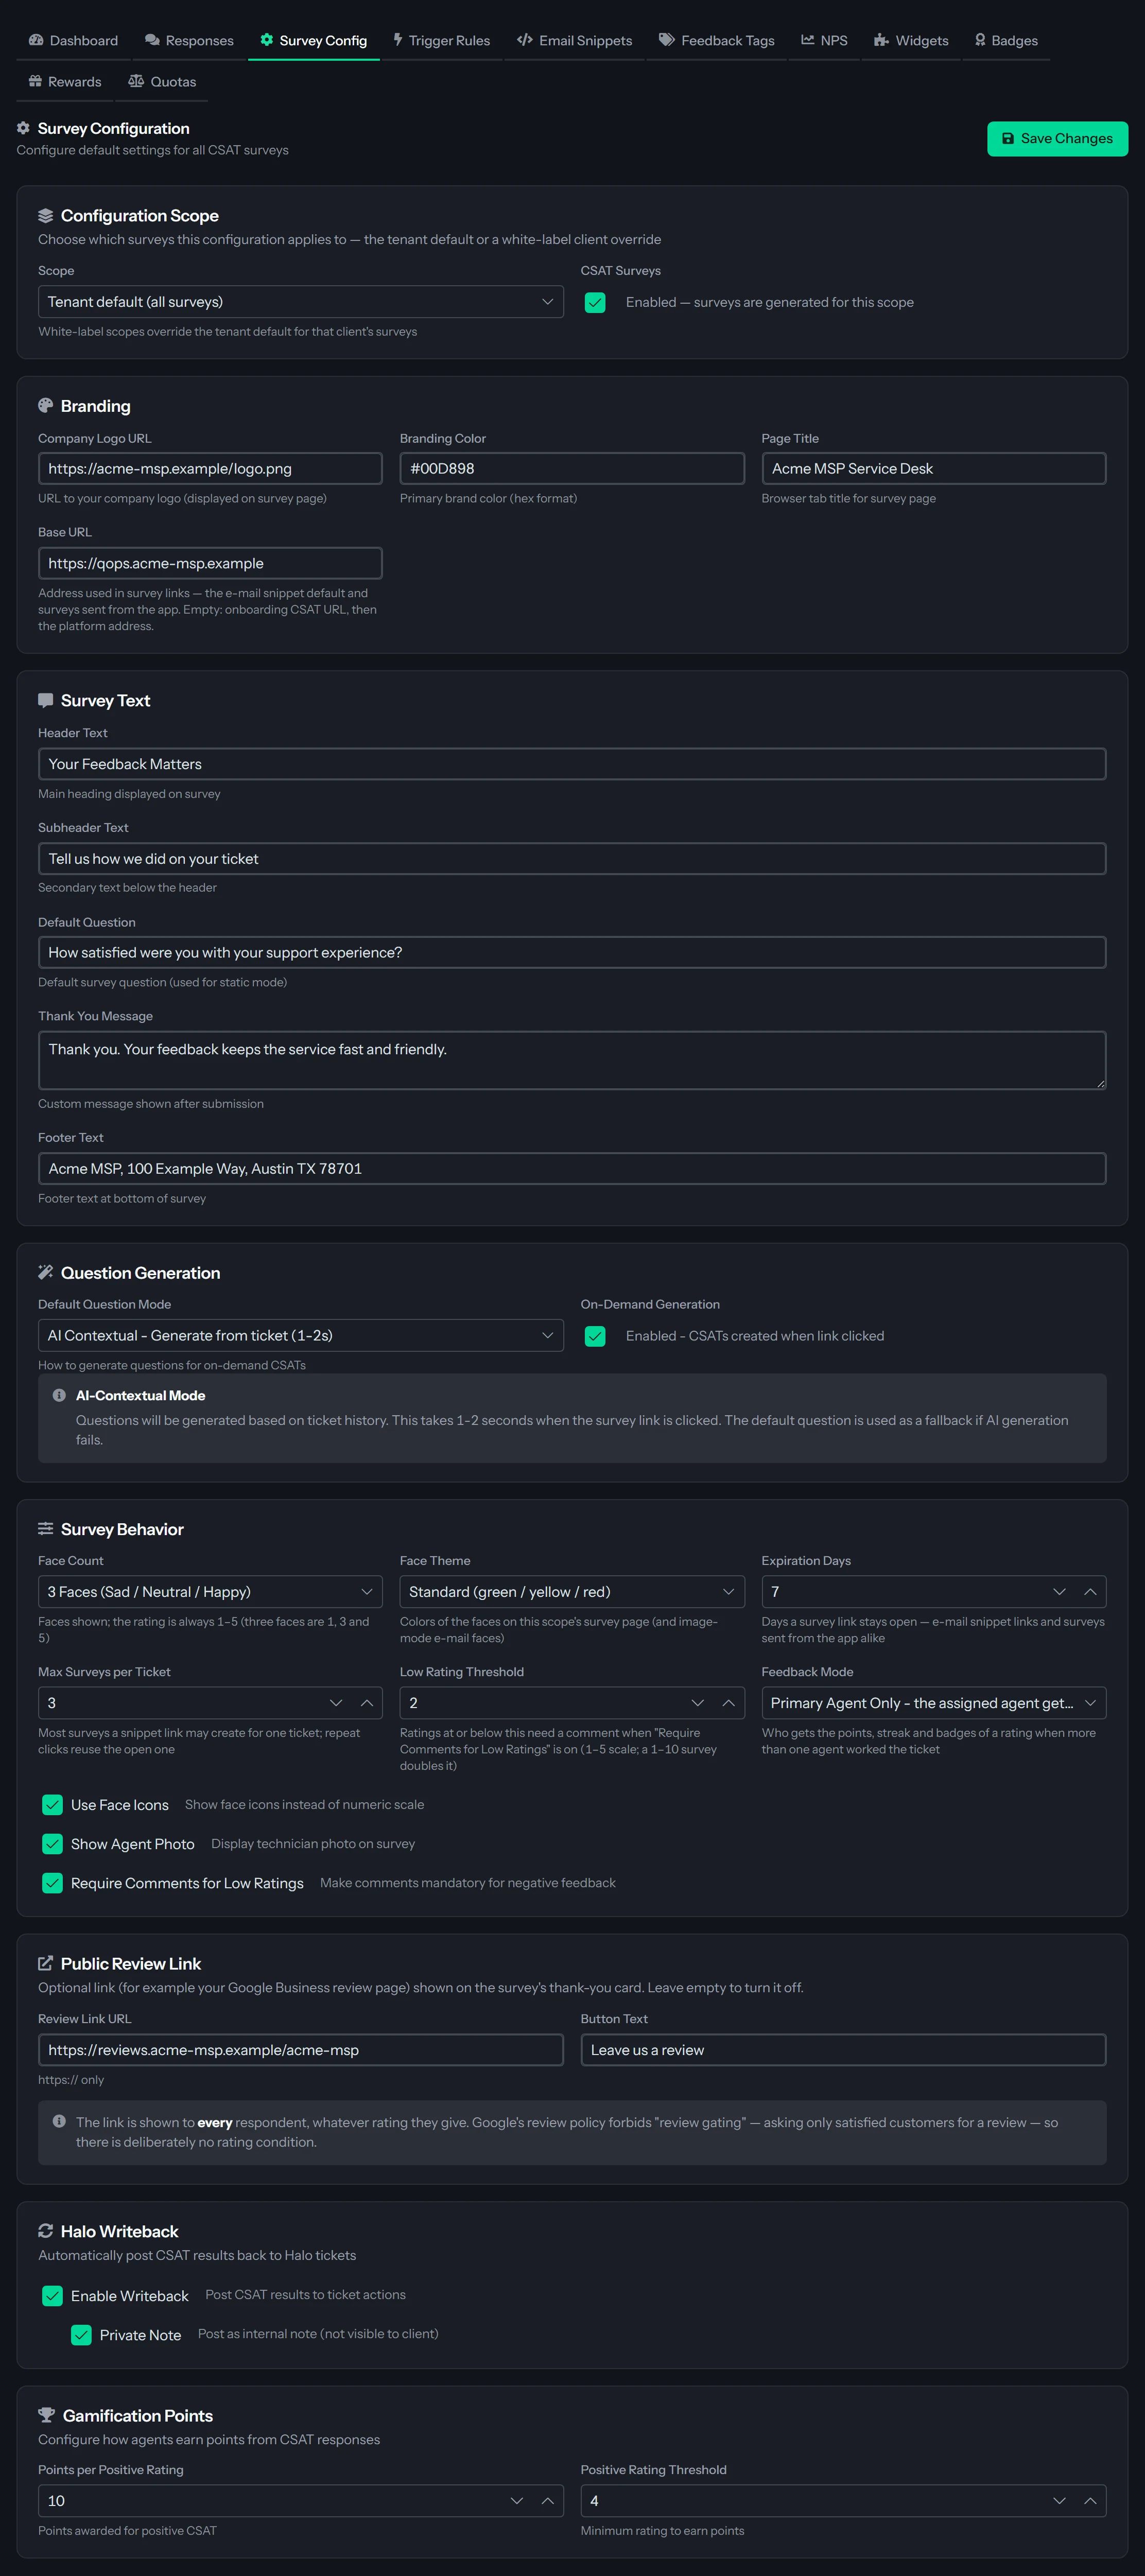
Task: Click the Survey Behavior sliders icon
Action: coord(45,1528)
